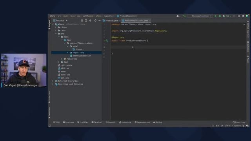Open the GraphQL tool window

click(111, 122)
